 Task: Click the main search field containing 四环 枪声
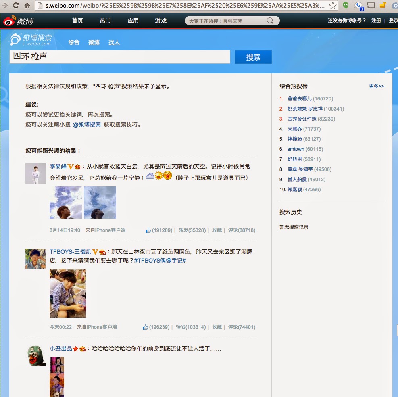[x=120, y=56]
